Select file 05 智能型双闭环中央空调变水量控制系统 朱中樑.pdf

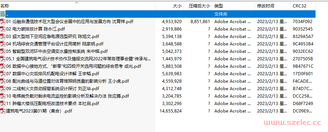tap(57, 51)
